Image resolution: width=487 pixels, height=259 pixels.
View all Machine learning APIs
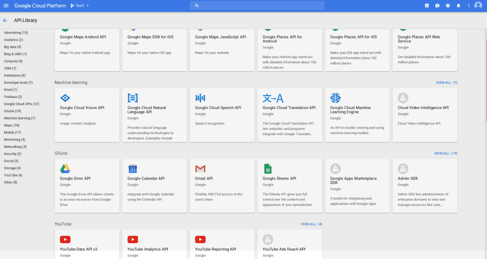(447, 83)
